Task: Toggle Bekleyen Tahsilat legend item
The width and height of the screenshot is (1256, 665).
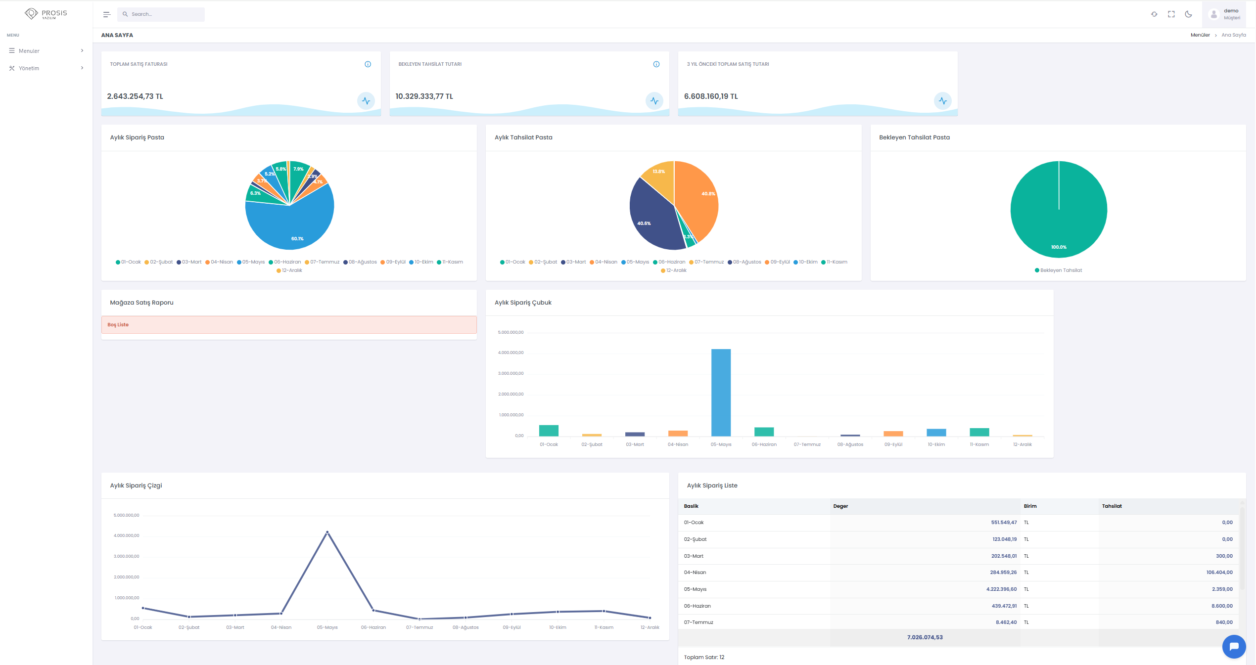Action: click(1058, 270)
